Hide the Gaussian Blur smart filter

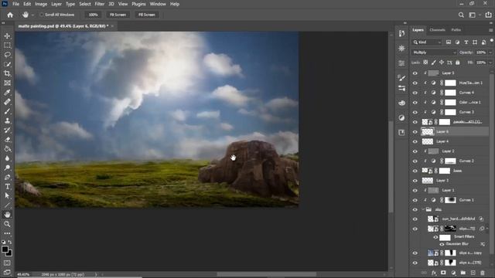tap(442, 244)
